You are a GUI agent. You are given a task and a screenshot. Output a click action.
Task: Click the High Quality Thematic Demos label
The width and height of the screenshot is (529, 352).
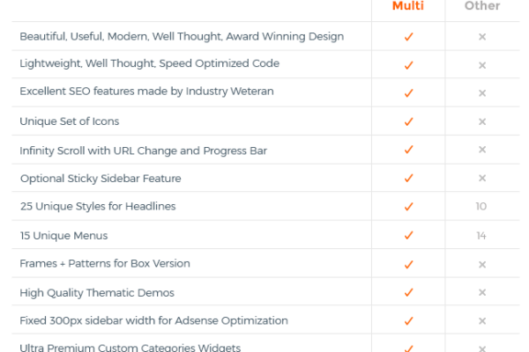point(97,293)
